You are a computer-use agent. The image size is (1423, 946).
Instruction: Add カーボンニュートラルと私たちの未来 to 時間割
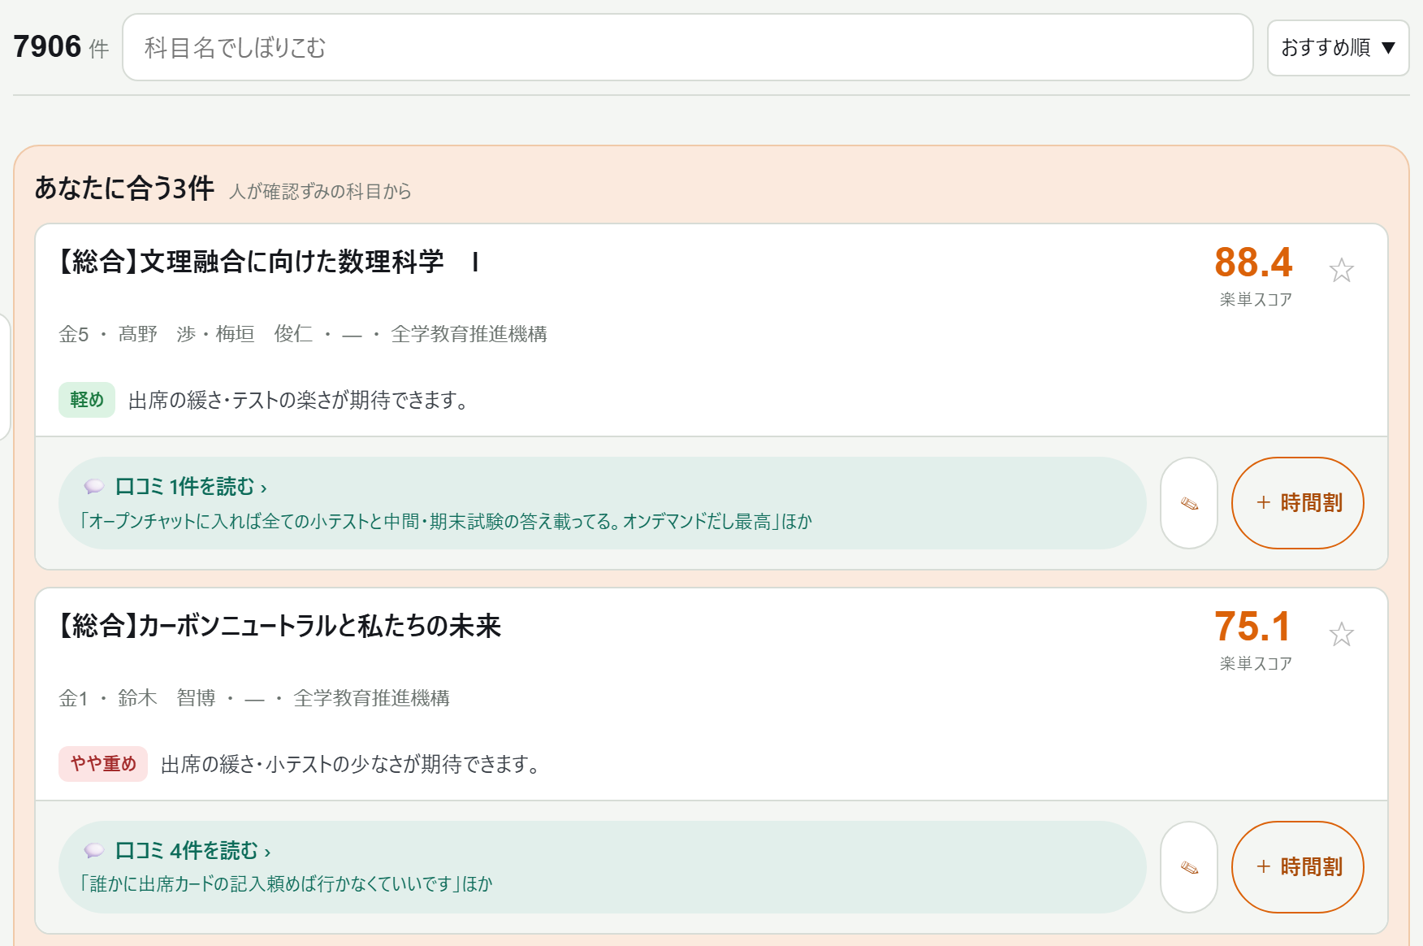pos(1298,867)
